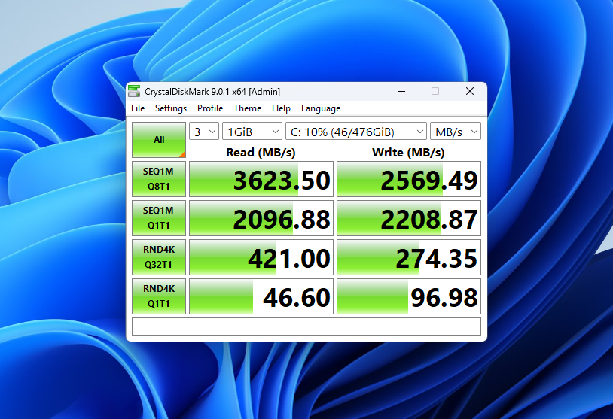Run the RND4K Q32T1 benchmark
This screenshot has width=613, height=419.
[159, 257]
